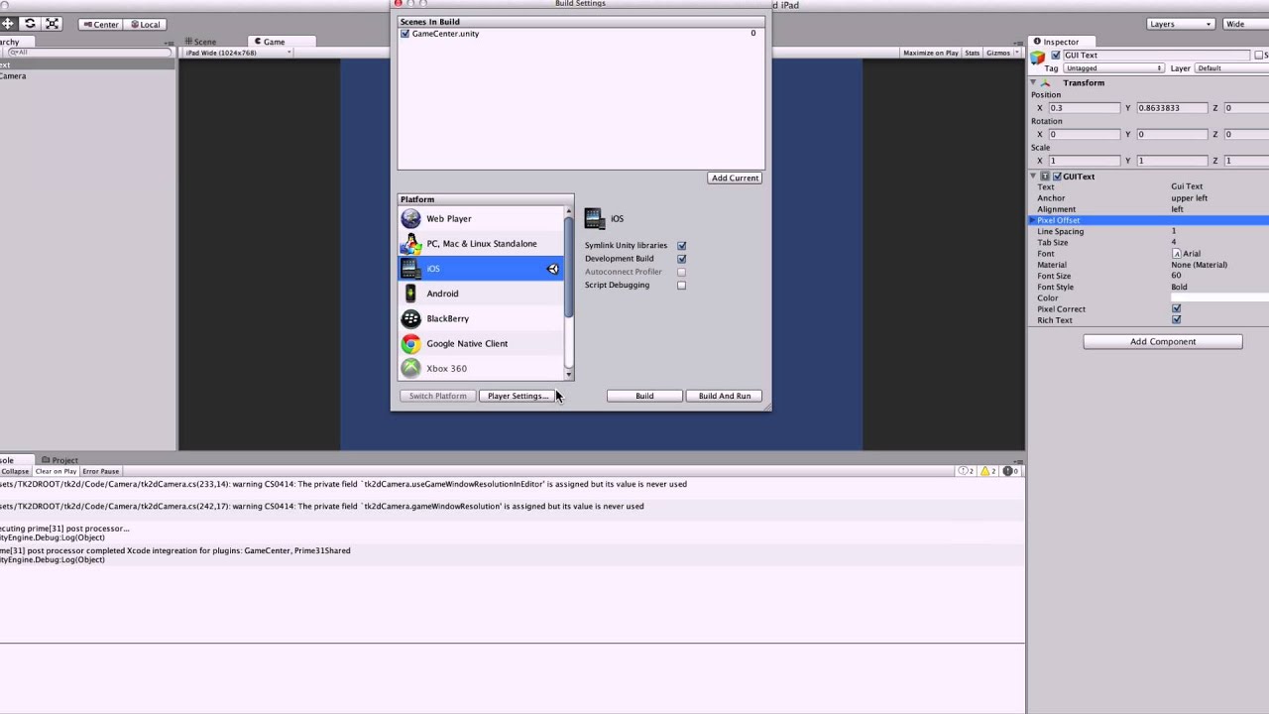This screenshot has height=714, width=1269.
Task: Toggle the GUI Text object active checkbox
Action: click(x=1056, y=56)
